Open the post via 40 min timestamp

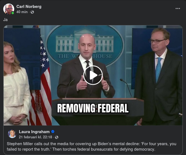click(22, 12)
